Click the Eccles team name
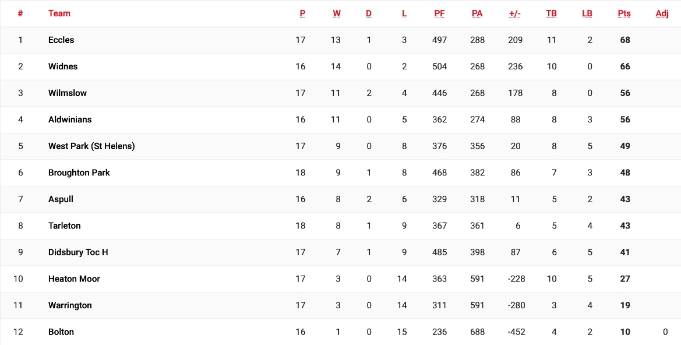The image size is (681, 345). pyautogui.click(x=61, y=40)
